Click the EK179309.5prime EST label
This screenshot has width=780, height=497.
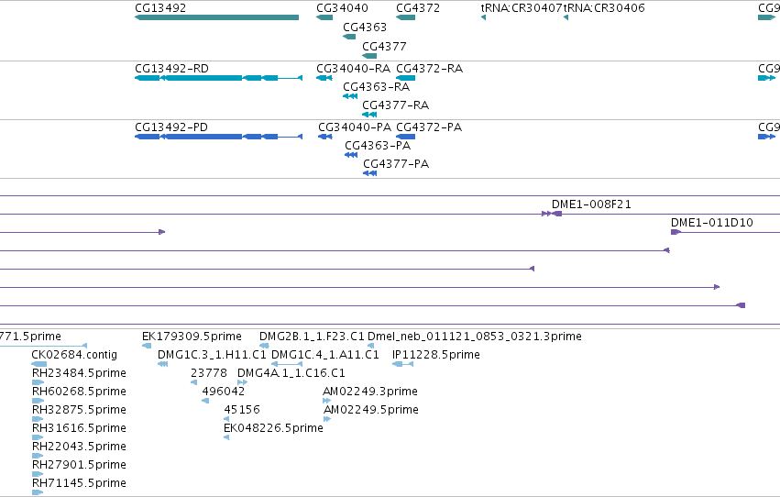coord(192,337)
